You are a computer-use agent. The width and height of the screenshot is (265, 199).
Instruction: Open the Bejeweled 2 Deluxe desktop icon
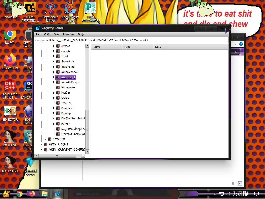click(x=50, y=12)
